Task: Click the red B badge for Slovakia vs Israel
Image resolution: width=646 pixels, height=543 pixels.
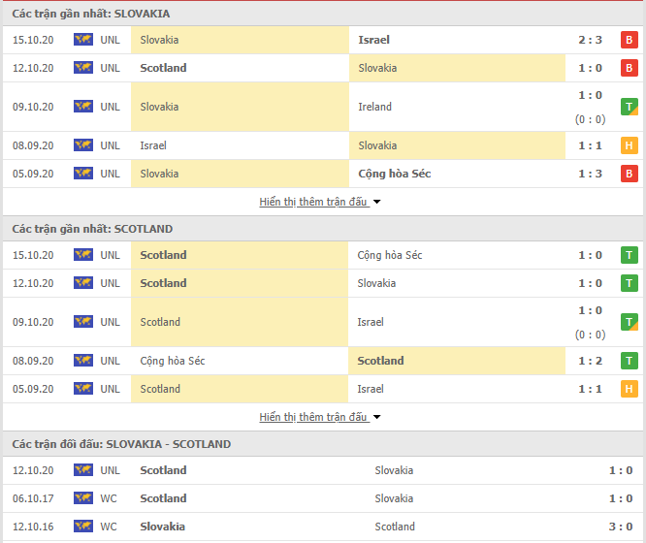Action: [630, 40]
